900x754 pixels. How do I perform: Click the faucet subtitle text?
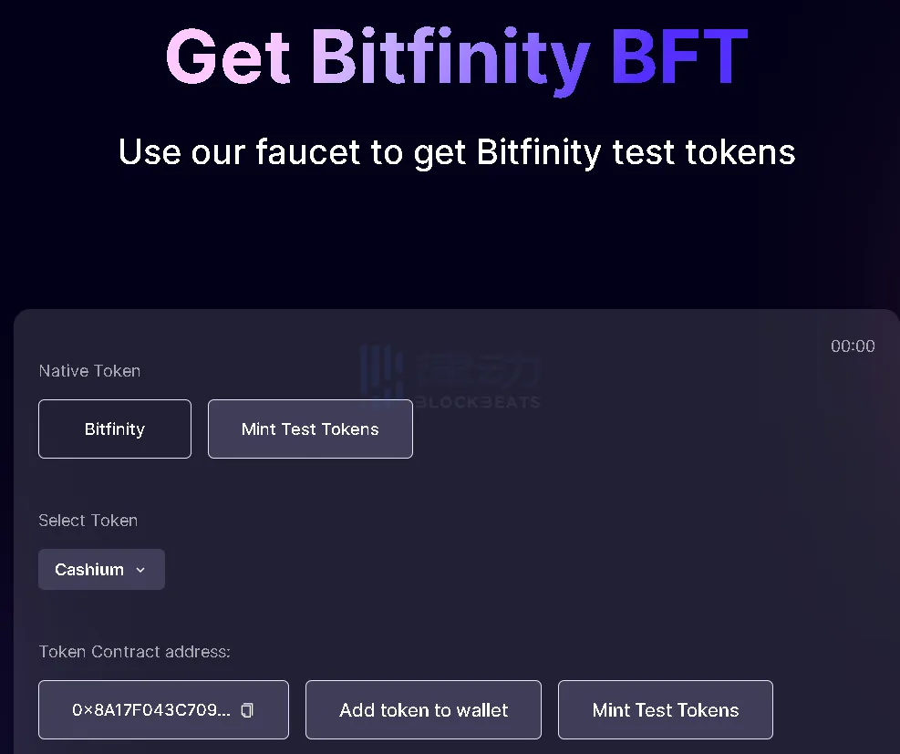tap(457, 151)
